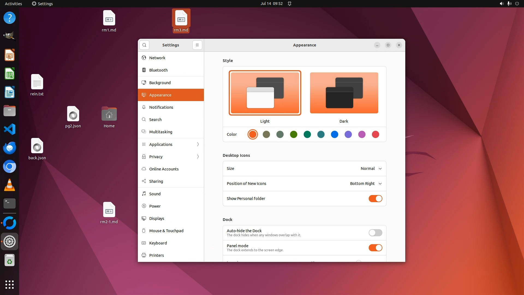Open the icon Size dropdown
The image size is (524, 295).
(371, 169)
